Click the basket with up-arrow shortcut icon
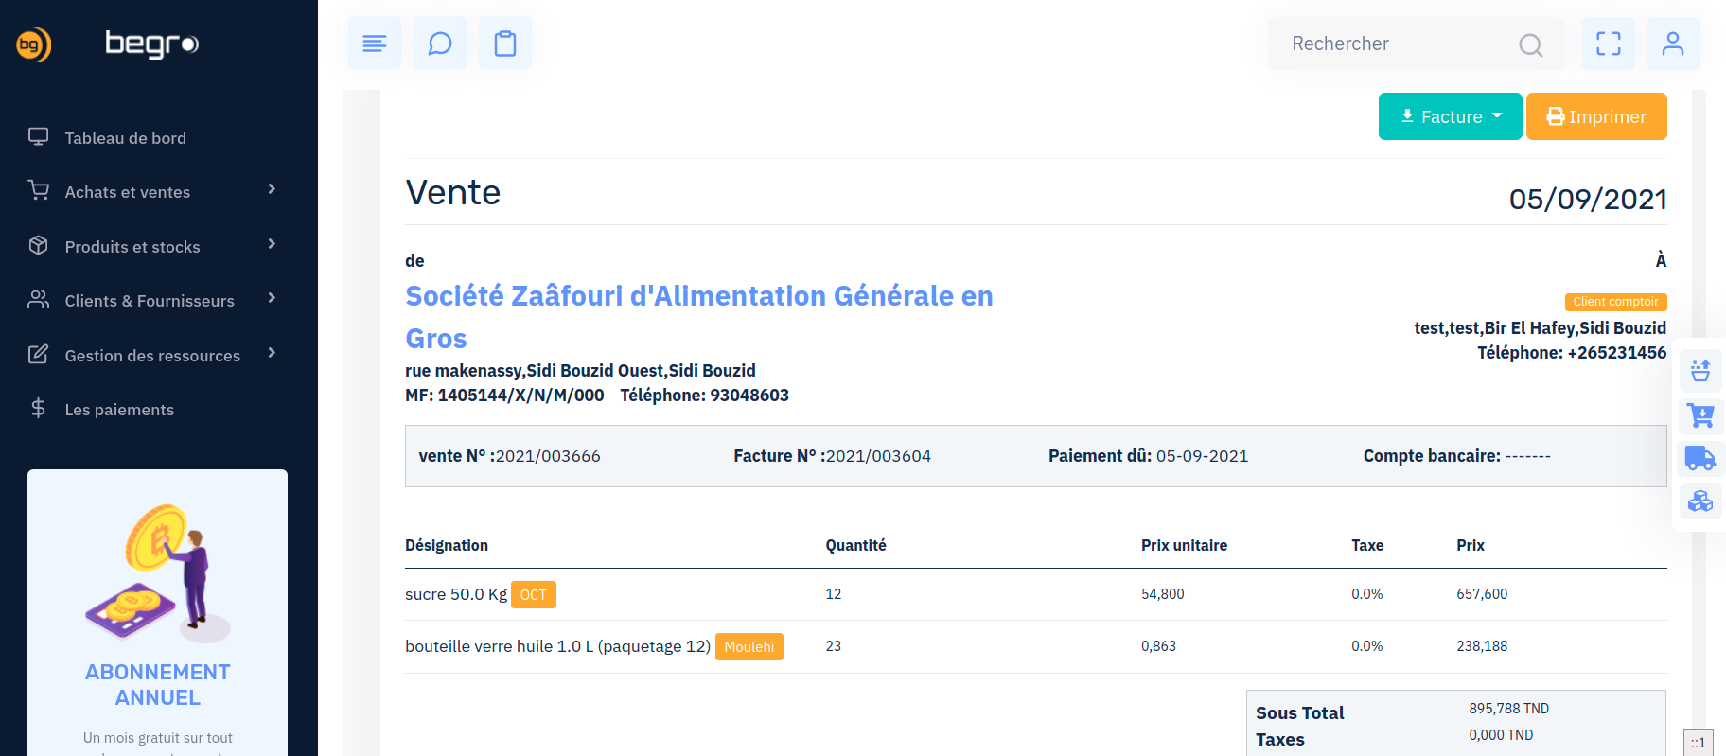Screen dimensions: 1726x756 1700,370
